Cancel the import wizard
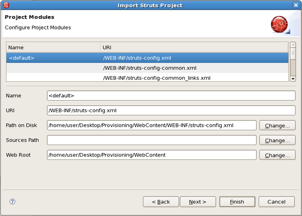This screenshot has height=216, width=302. click(276, 202)
